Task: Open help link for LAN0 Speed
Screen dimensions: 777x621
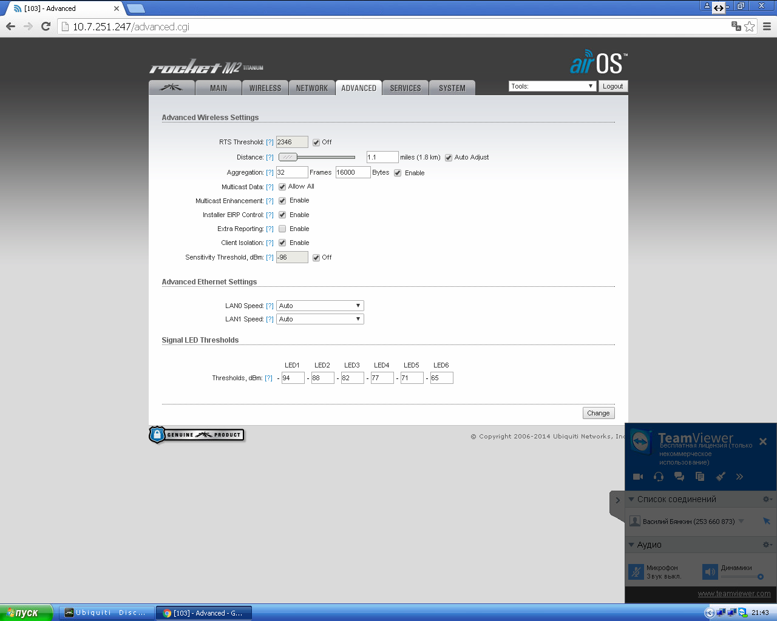Action: point(270,306)
